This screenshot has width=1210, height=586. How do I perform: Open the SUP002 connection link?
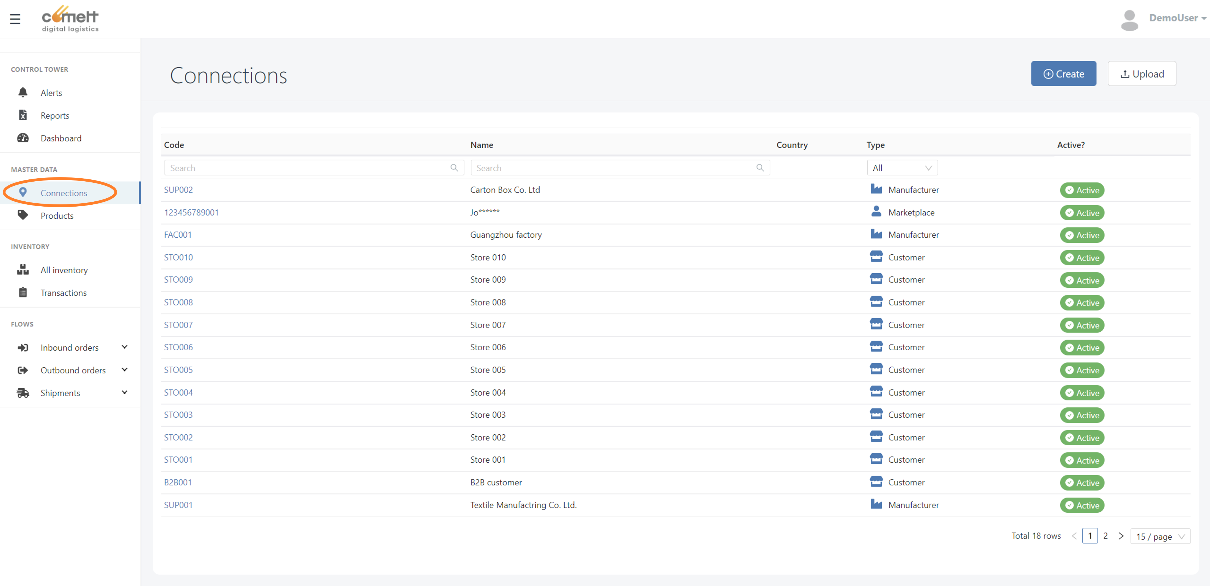click(178, 190)
